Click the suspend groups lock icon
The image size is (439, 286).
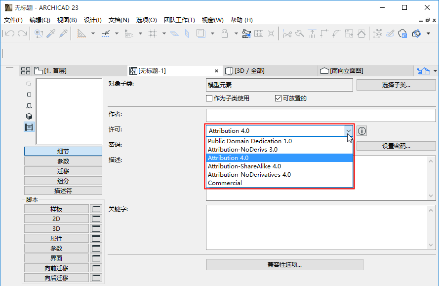(x=225, y=34)
